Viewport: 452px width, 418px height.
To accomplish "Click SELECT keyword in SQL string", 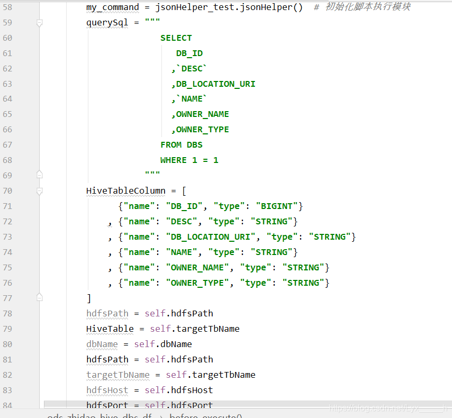I will tap(176, 38).
